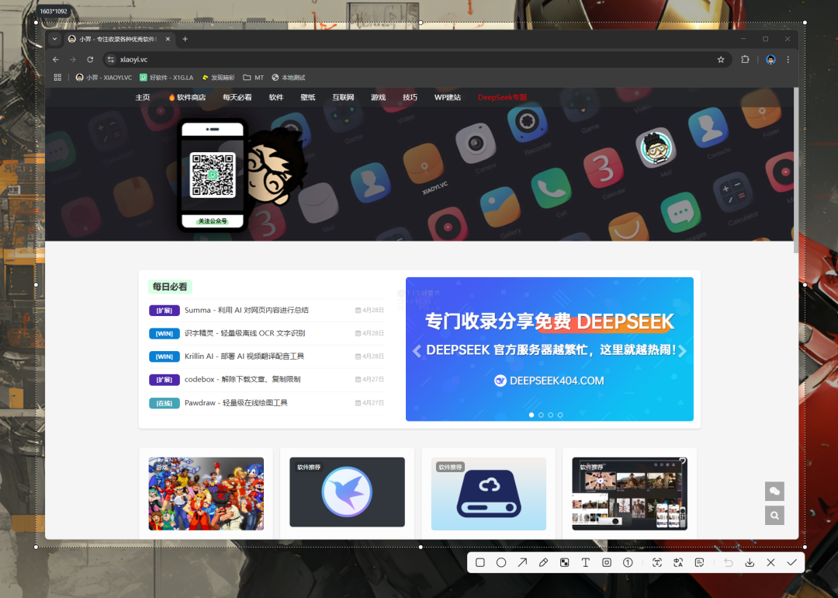Select the second carousel dot

[x=541, y=415]
